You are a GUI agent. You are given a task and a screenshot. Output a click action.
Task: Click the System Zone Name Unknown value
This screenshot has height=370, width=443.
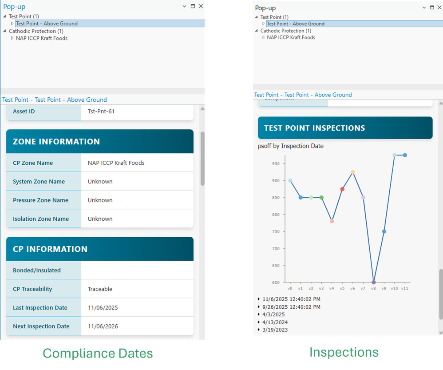100,182
